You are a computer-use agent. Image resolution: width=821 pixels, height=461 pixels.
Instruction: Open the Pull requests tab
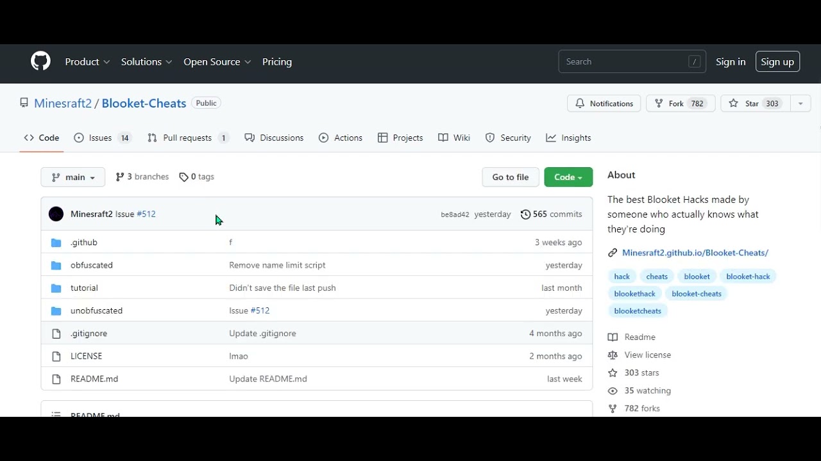188,138
